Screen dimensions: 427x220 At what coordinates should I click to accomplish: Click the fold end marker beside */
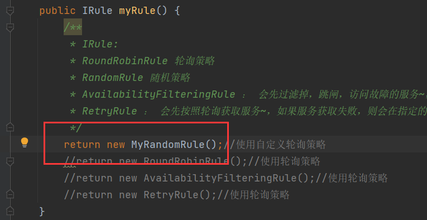10,127
